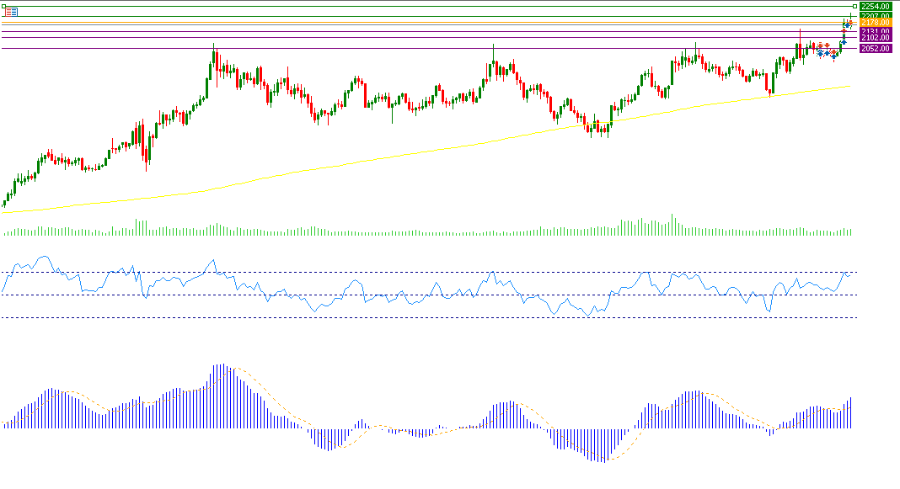Click the orange 2178.00 price label
The height and width of the screenshot is (489, 900).
(x=876, y=23)
